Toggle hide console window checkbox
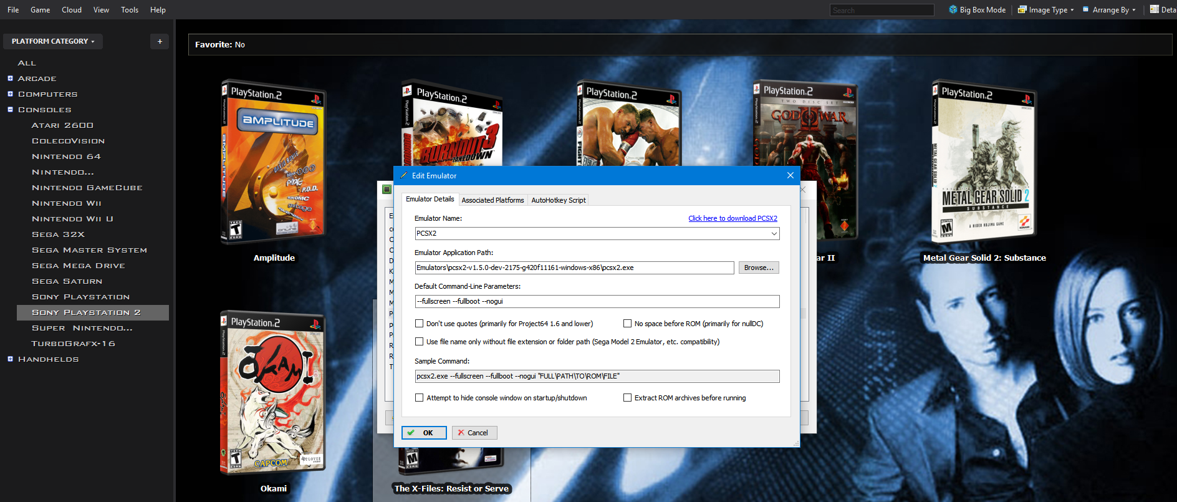This screenshot has height=502, width=1177. click(420, 398)
